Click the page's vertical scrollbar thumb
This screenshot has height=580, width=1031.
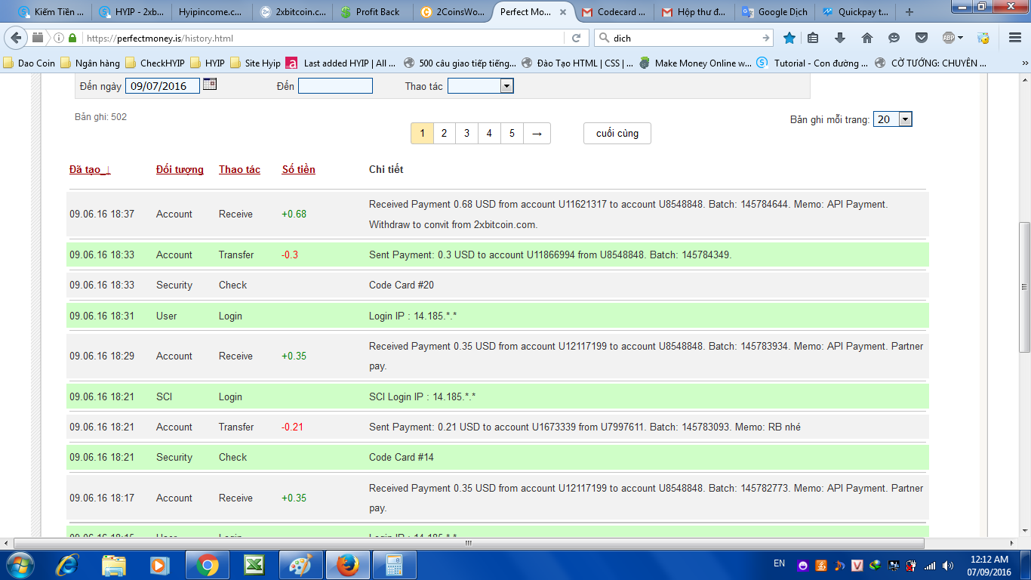point(1024,287)
